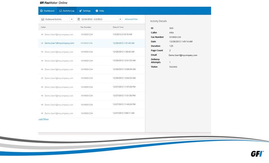The image size is (269, 163).
Task: Click the Activity Details heading
Action: (x=158, y=21)
